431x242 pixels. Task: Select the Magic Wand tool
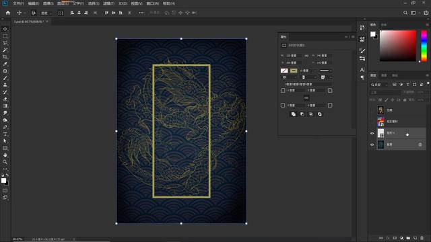coord(5,50)
